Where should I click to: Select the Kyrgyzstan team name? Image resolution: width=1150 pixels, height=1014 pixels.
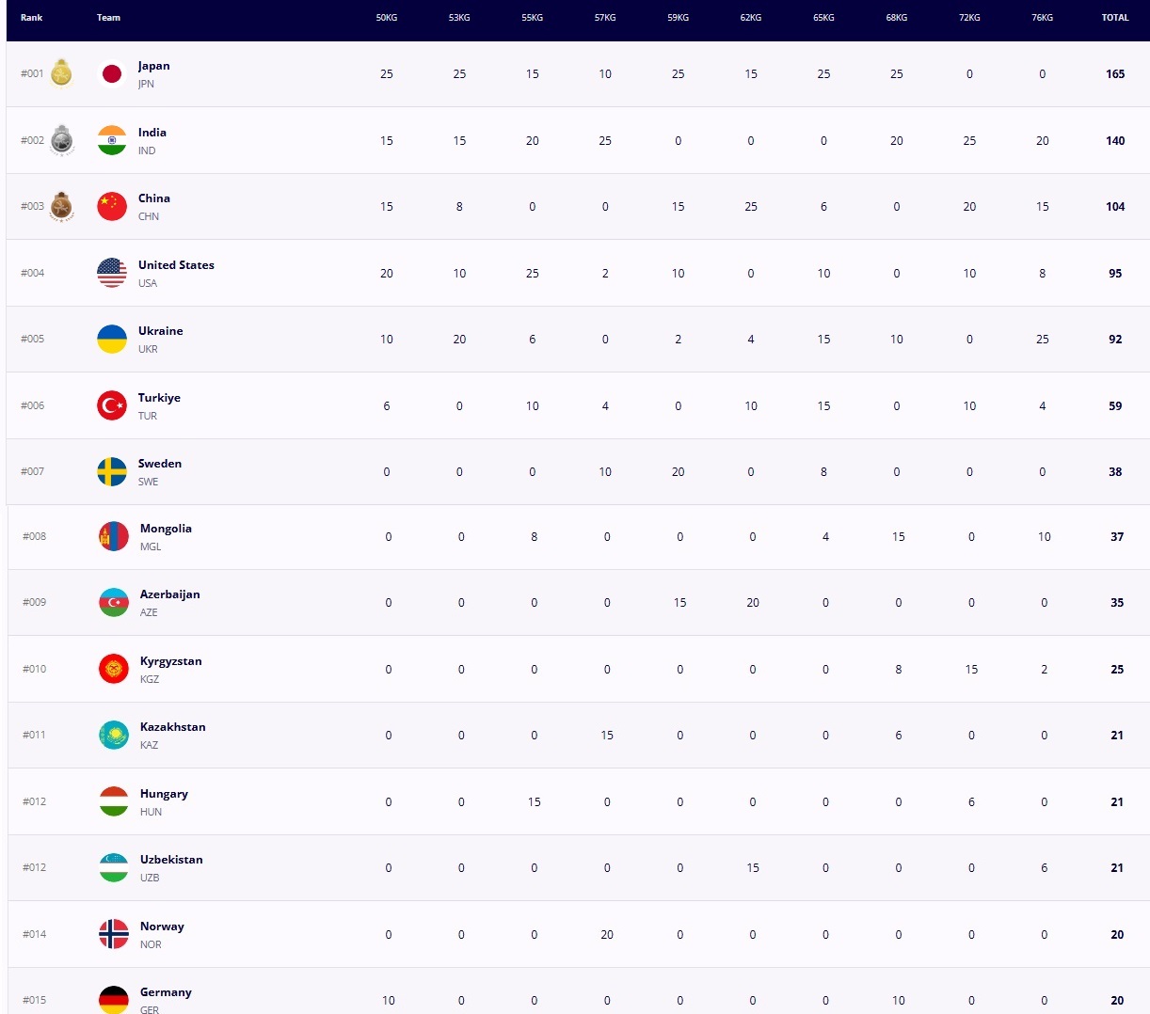click(170, 661)
